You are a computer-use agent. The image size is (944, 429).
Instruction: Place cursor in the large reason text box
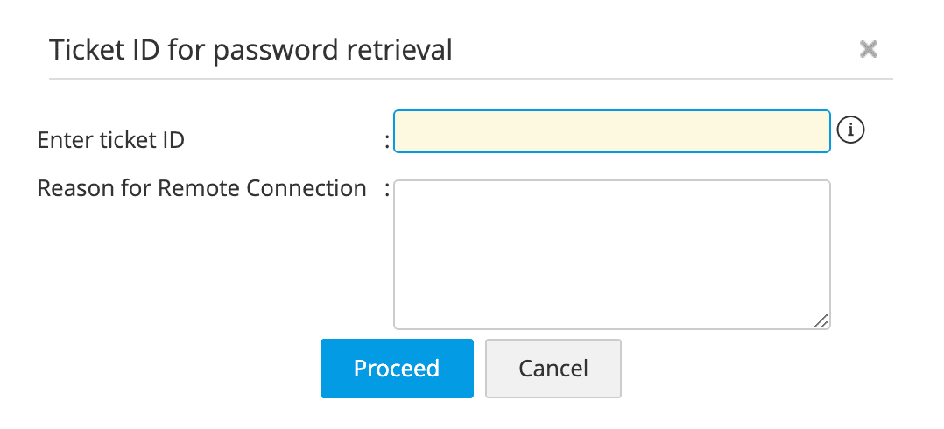(x=611, y=254)
